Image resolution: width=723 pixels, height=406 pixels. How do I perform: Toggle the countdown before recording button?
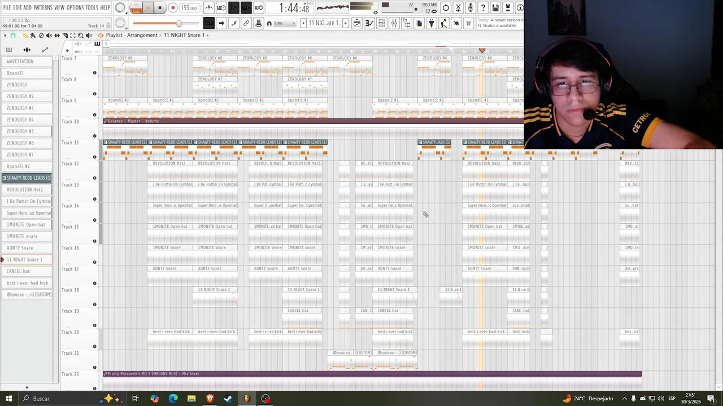coord(233,8)
